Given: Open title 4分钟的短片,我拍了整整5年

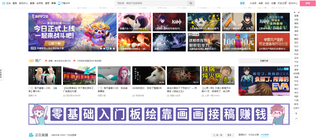Looking at the screenshot, I should [x=147, y=88].
